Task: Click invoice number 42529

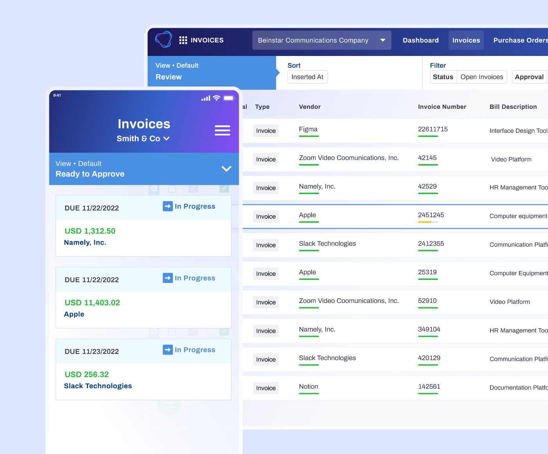Action: click(x=427, y=186)
